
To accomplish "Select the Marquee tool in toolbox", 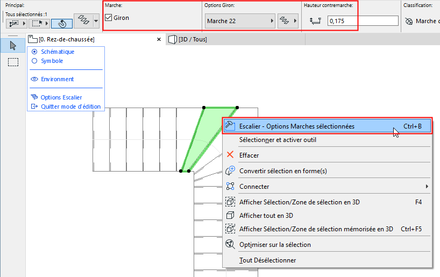I will pos(13,62).
